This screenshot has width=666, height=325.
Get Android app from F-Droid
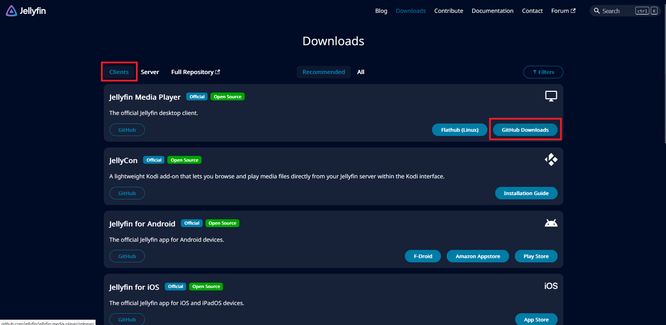423,256
